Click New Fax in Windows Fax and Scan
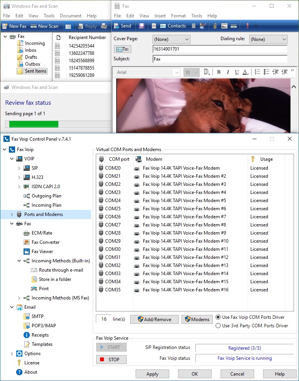This screenshot has width=299, height=381. point(14,26)
